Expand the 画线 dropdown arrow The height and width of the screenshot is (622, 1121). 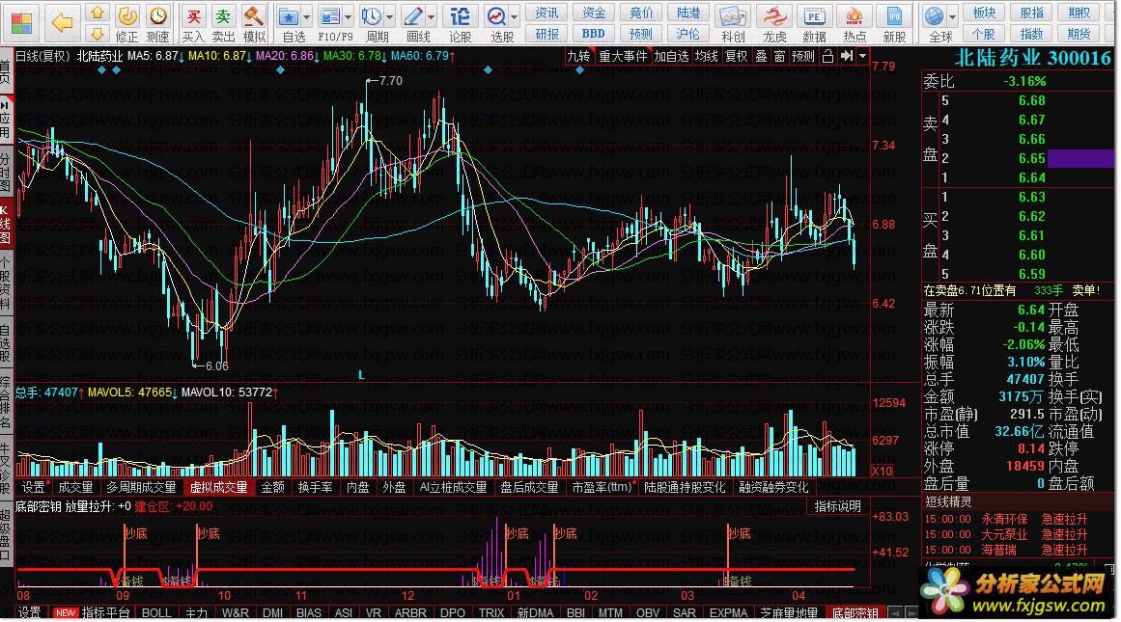pos(432,15)
